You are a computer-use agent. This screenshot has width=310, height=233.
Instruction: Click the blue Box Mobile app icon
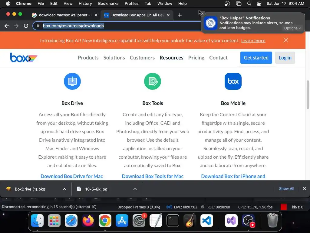click(x=233, y=81)
